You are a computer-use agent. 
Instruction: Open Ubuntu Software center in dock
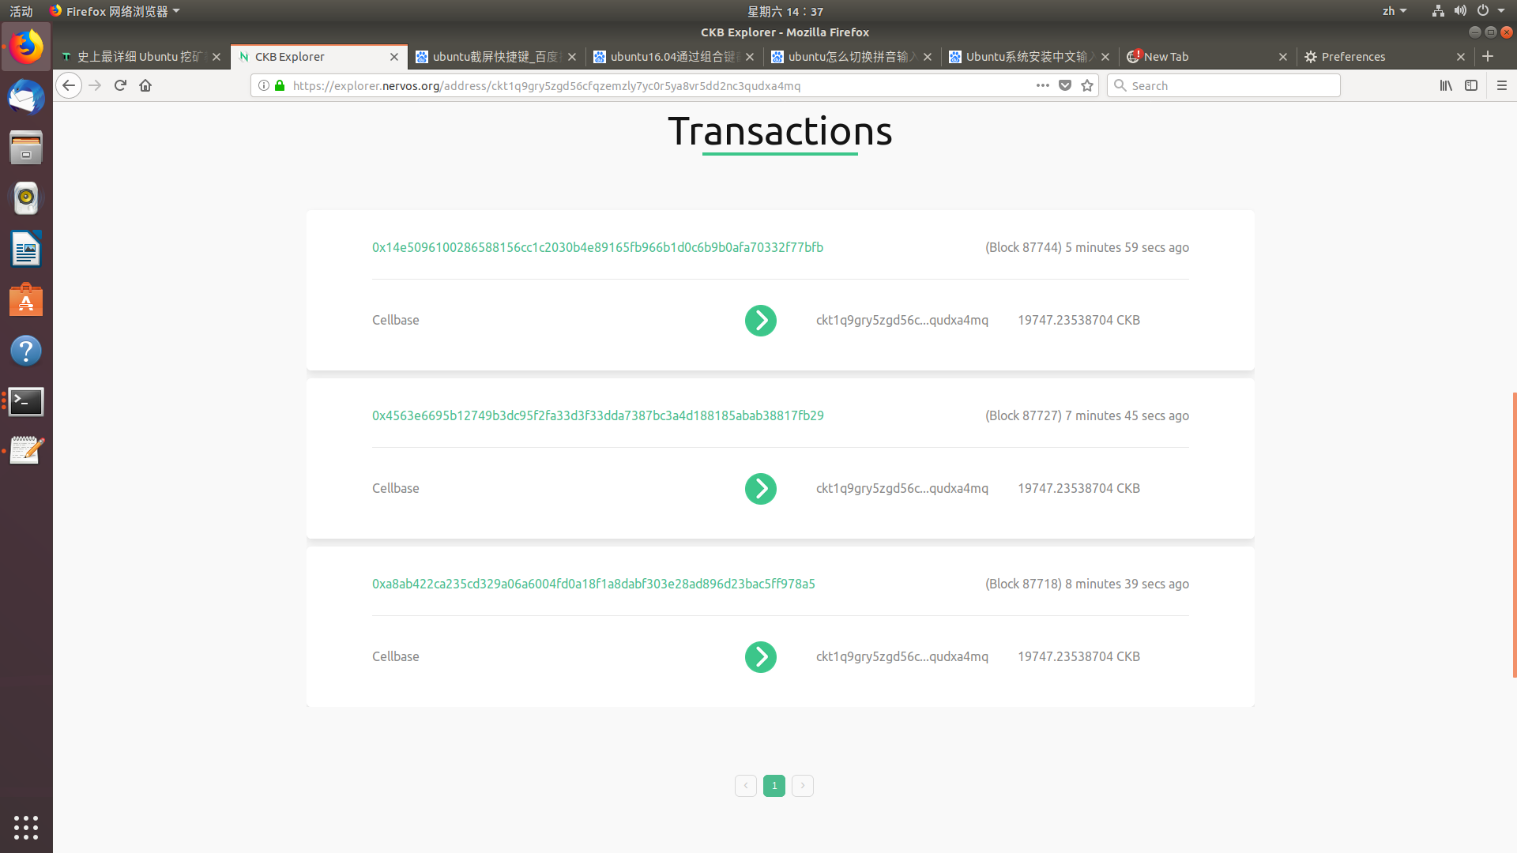click(x=26, y=300)
